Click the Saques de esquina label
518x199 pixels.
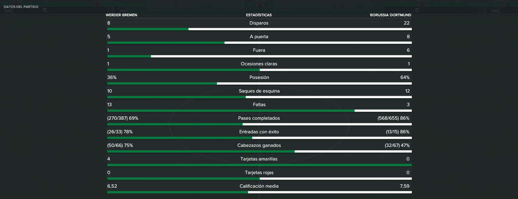coord(259,91)
